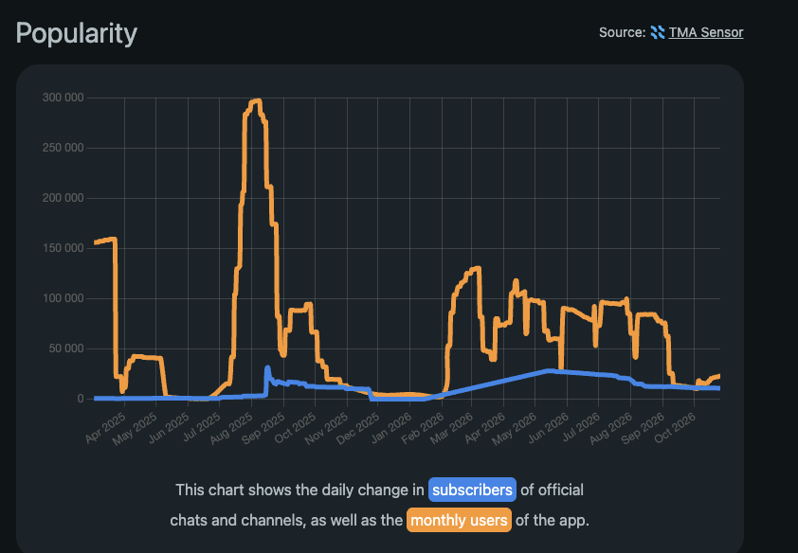Click the Dec 2025 axis label
Image resolution: width=798 pixels, height=553 pixels.
pyautogui.click(x=358, y=428)
